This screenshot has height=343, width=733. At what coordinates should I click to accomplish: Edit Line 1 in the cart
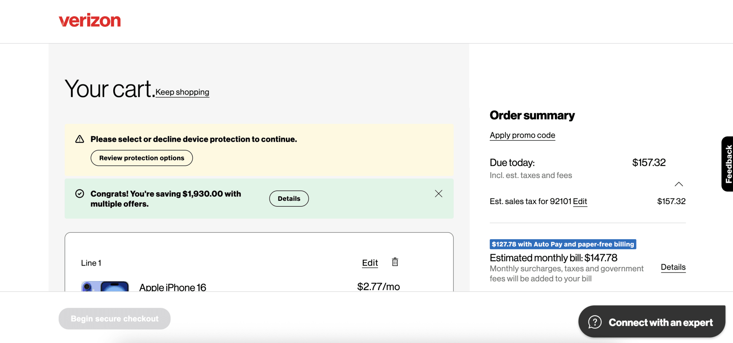tap(370, 263)
